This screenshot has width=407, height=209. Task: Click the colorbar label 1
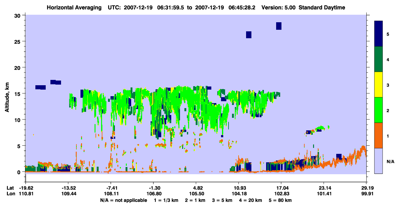[388, 135]
